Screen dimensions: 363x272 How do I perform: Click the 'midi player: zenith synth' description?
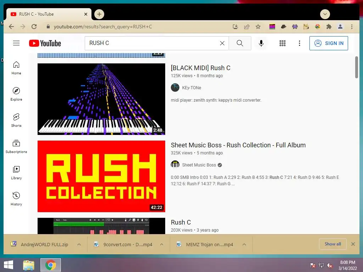(x=216, y=100)
